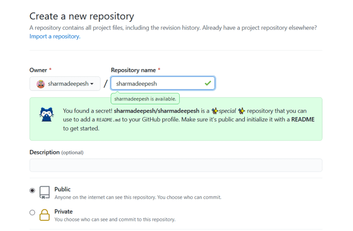Click the Octocat mascot icon in the green banner
The image size is (353, 231).
click(x=47, y=114)
